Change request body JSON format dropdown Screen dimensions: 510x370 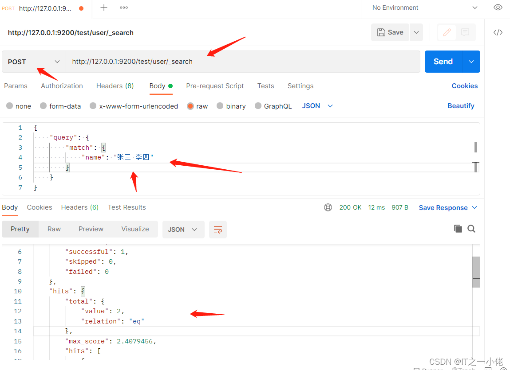pyautogui.click(x=317, y=106)
